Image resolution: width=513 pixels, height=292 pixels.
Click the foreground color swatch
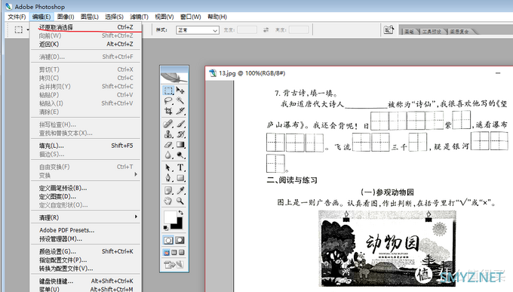[x=170, y=217]
